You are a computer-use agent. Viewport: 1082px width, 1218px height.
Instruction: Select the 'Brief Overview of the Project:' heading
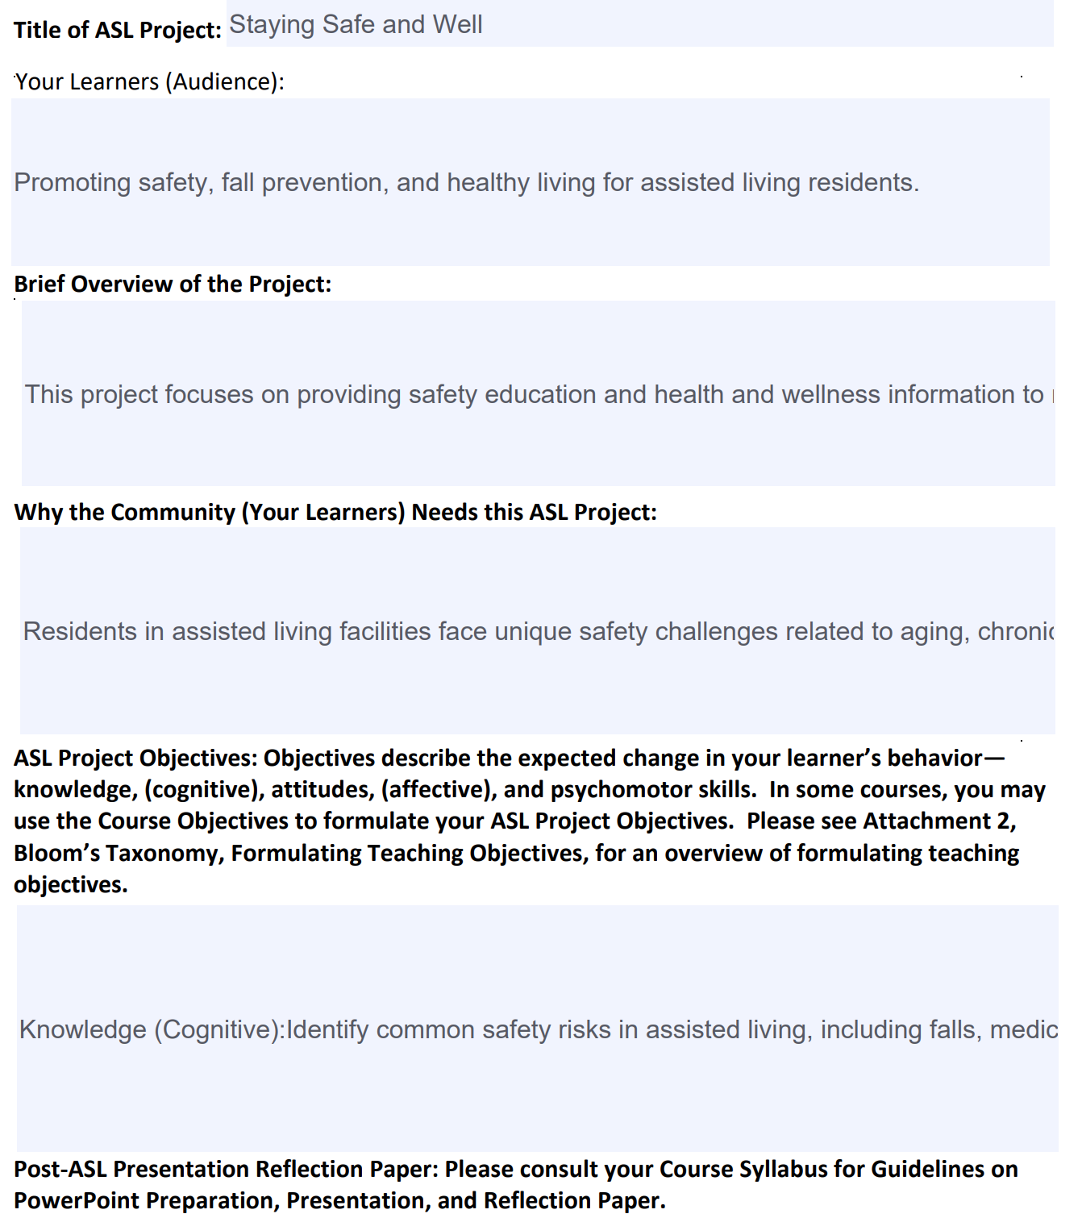click(x=173, y=284)
